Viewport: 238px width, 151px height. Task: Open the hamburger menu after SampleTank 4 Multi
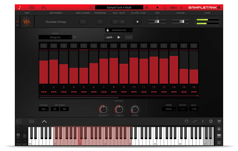pyautogui.click(x=147, y=7)
